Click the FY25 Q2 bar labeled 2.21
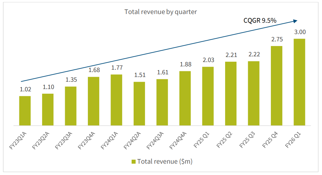The image size is (322, 175). tap(230, 94)
